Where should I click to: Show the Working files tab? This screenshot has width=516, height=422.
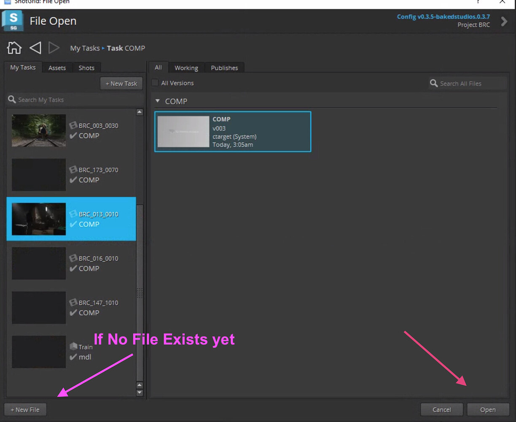point(186,68)
